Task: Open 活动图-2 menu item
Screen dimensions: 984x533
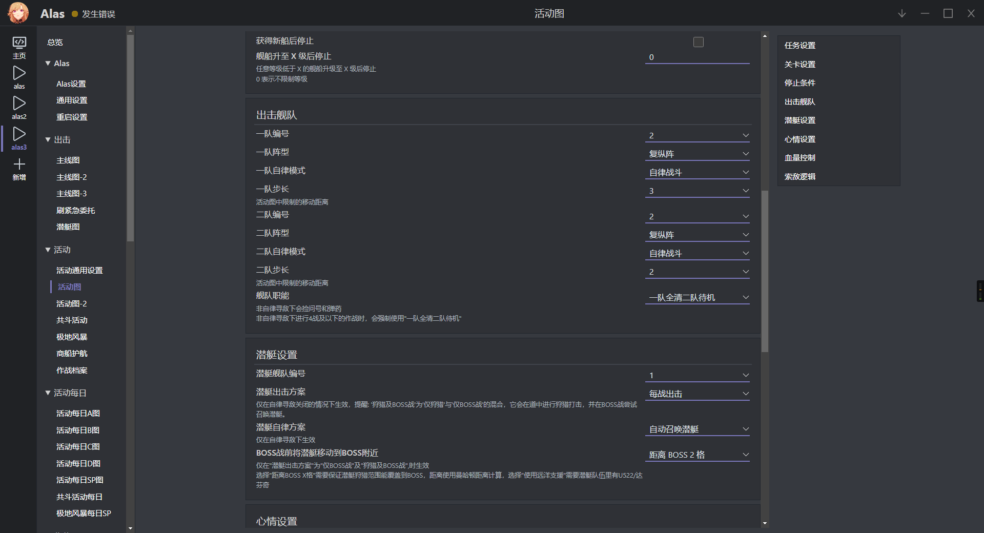Action: (x=72, y=303)
